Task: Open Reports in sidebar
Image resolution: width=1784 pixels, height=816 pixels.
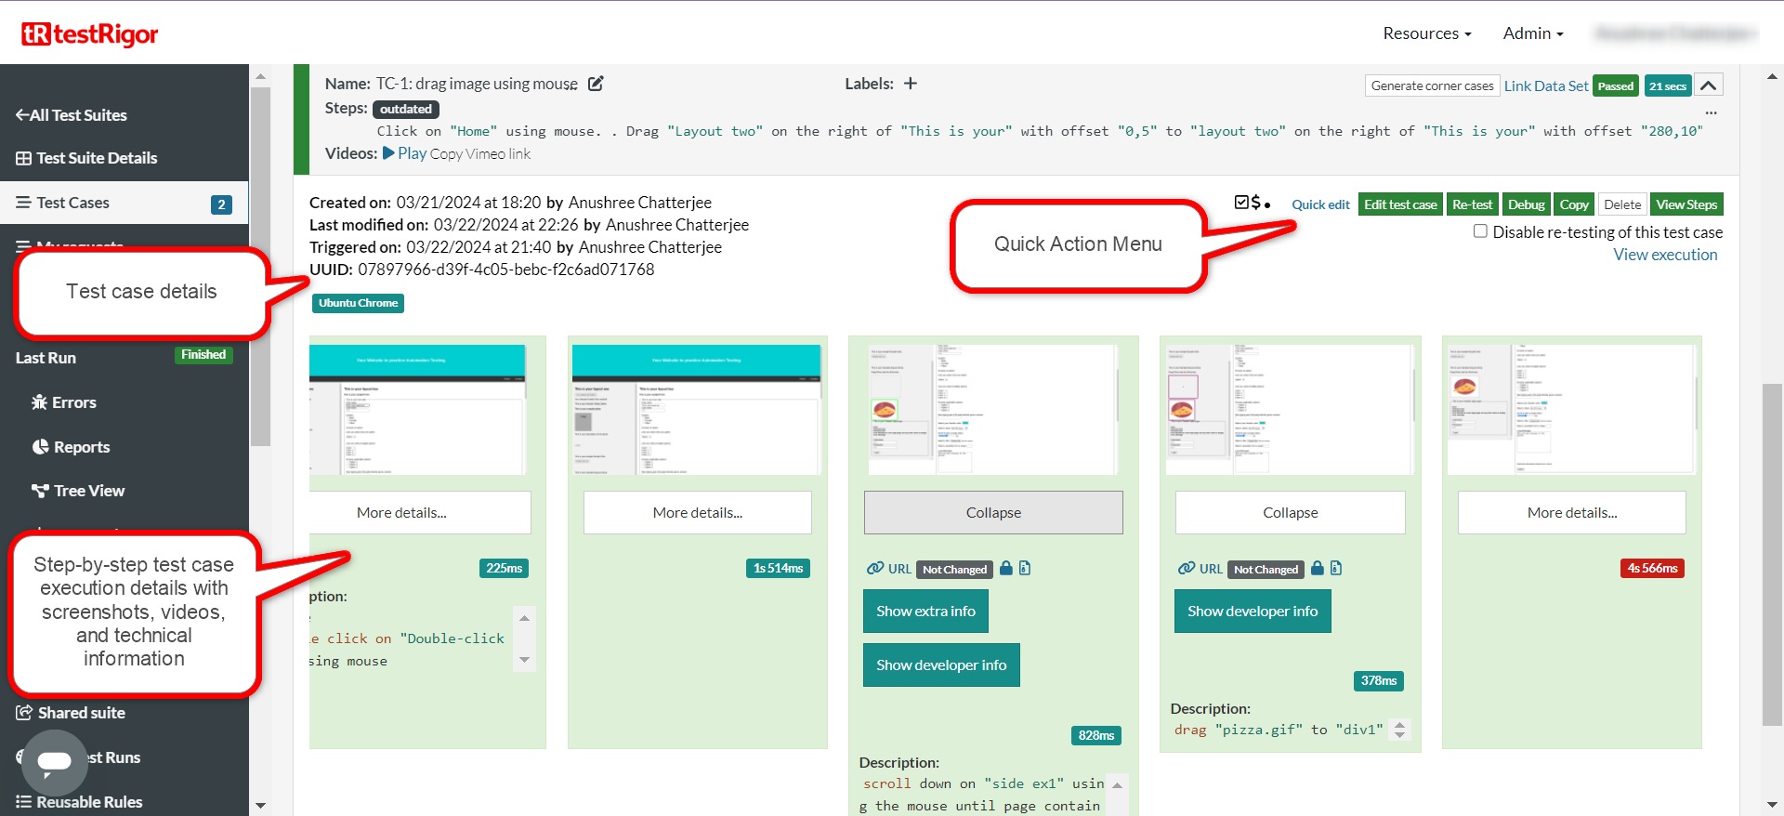Action: click(x=81, y=447)
